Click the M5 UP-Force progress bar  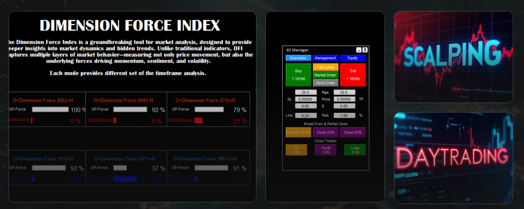pyautogui.click(x=50, y=109)
